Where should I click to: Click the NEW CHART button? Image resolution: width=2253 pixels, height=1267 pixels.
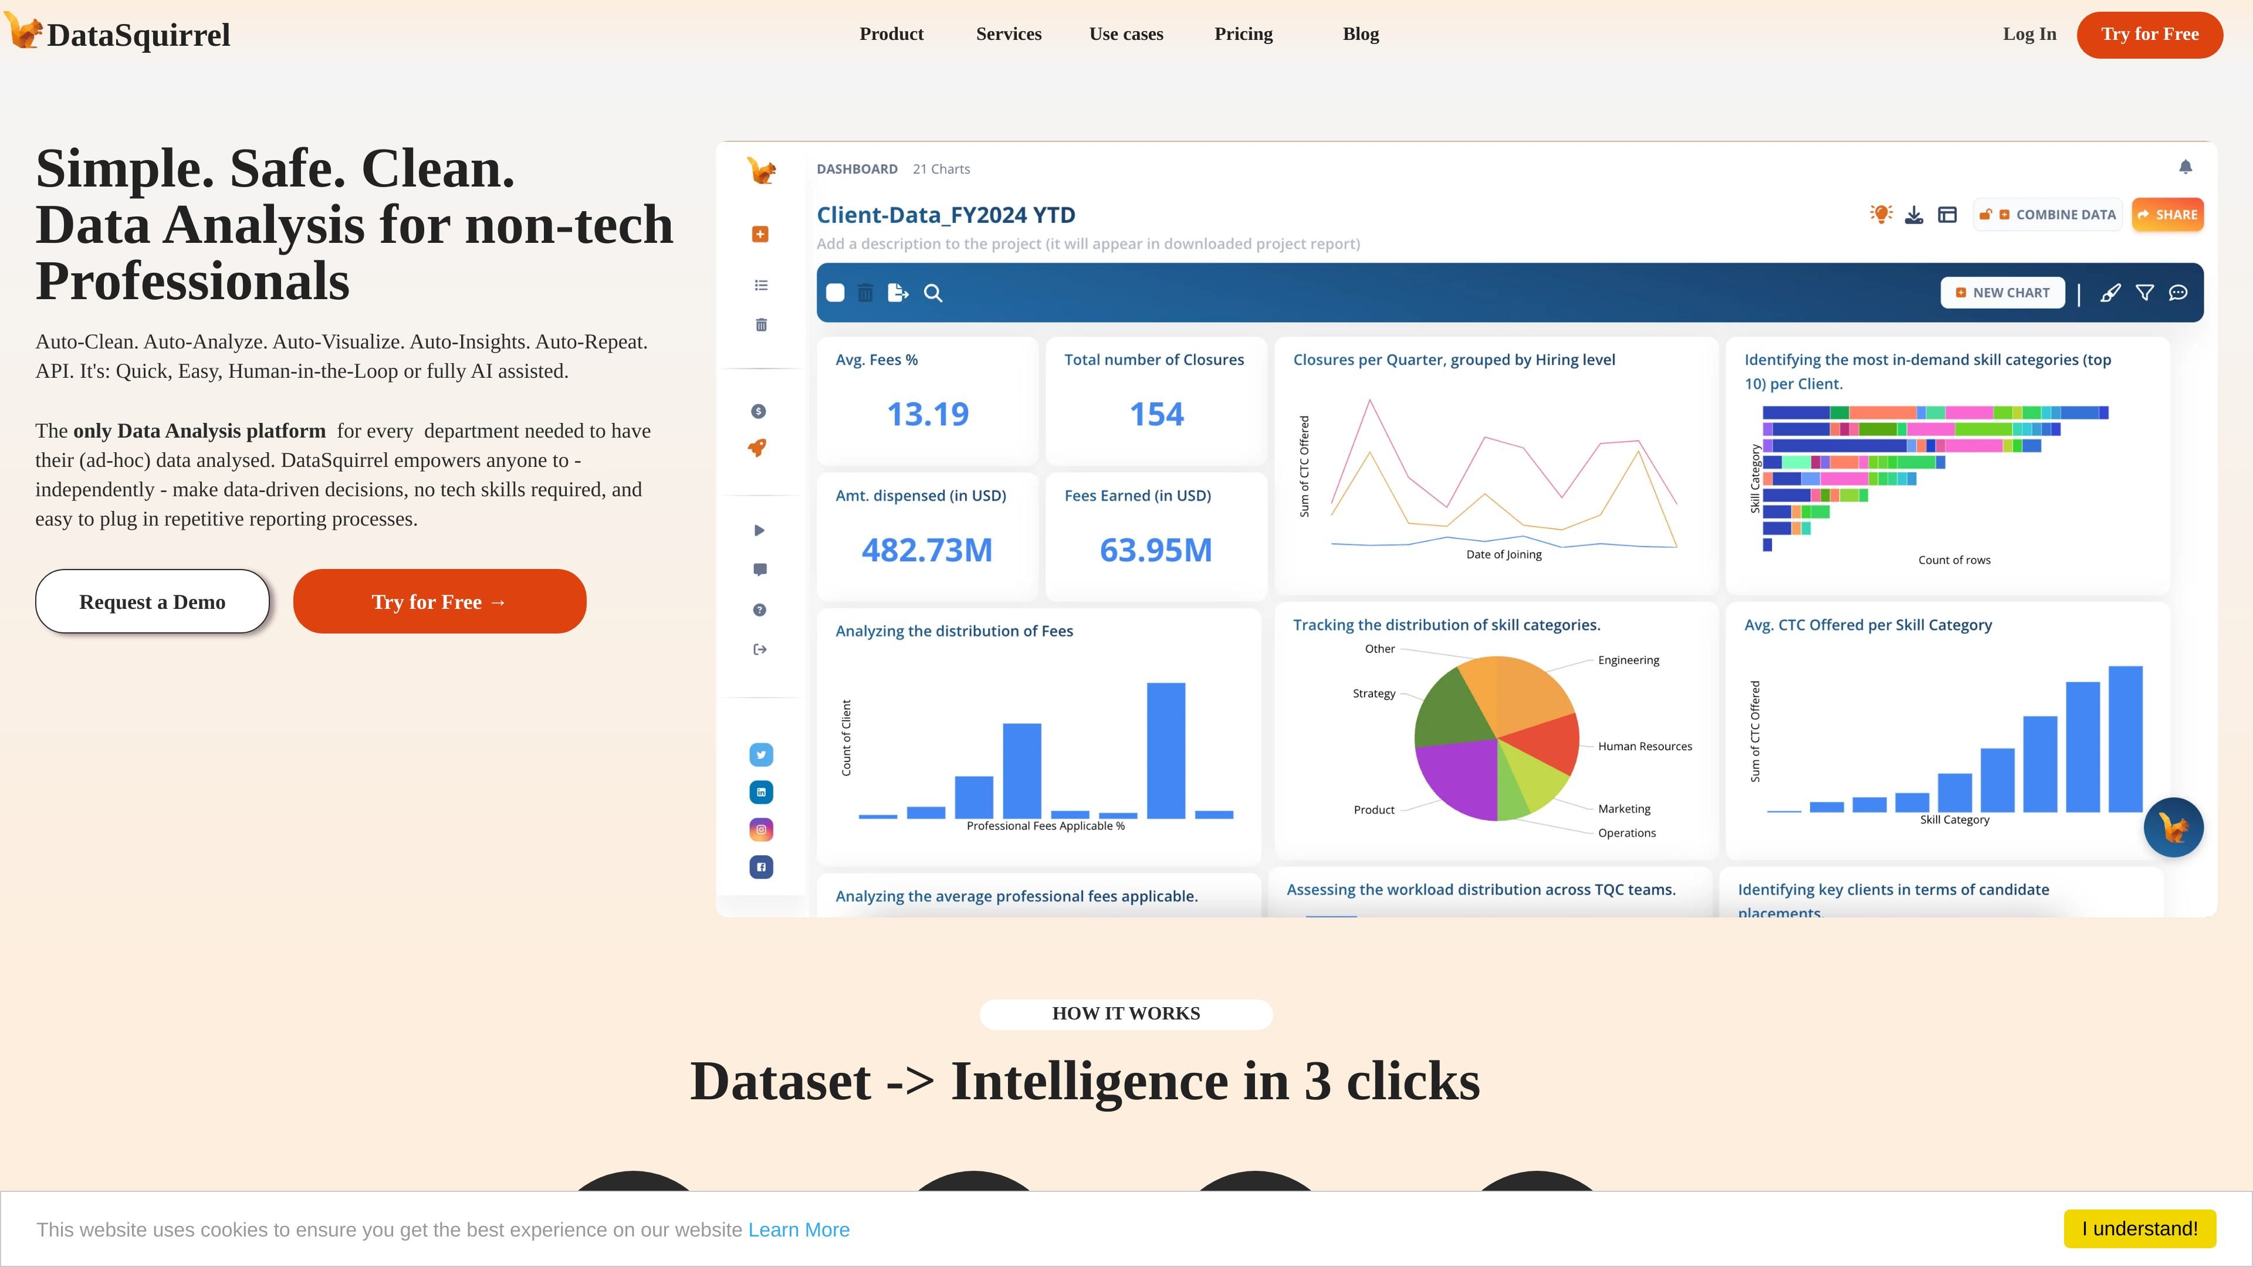(2003, 293)
